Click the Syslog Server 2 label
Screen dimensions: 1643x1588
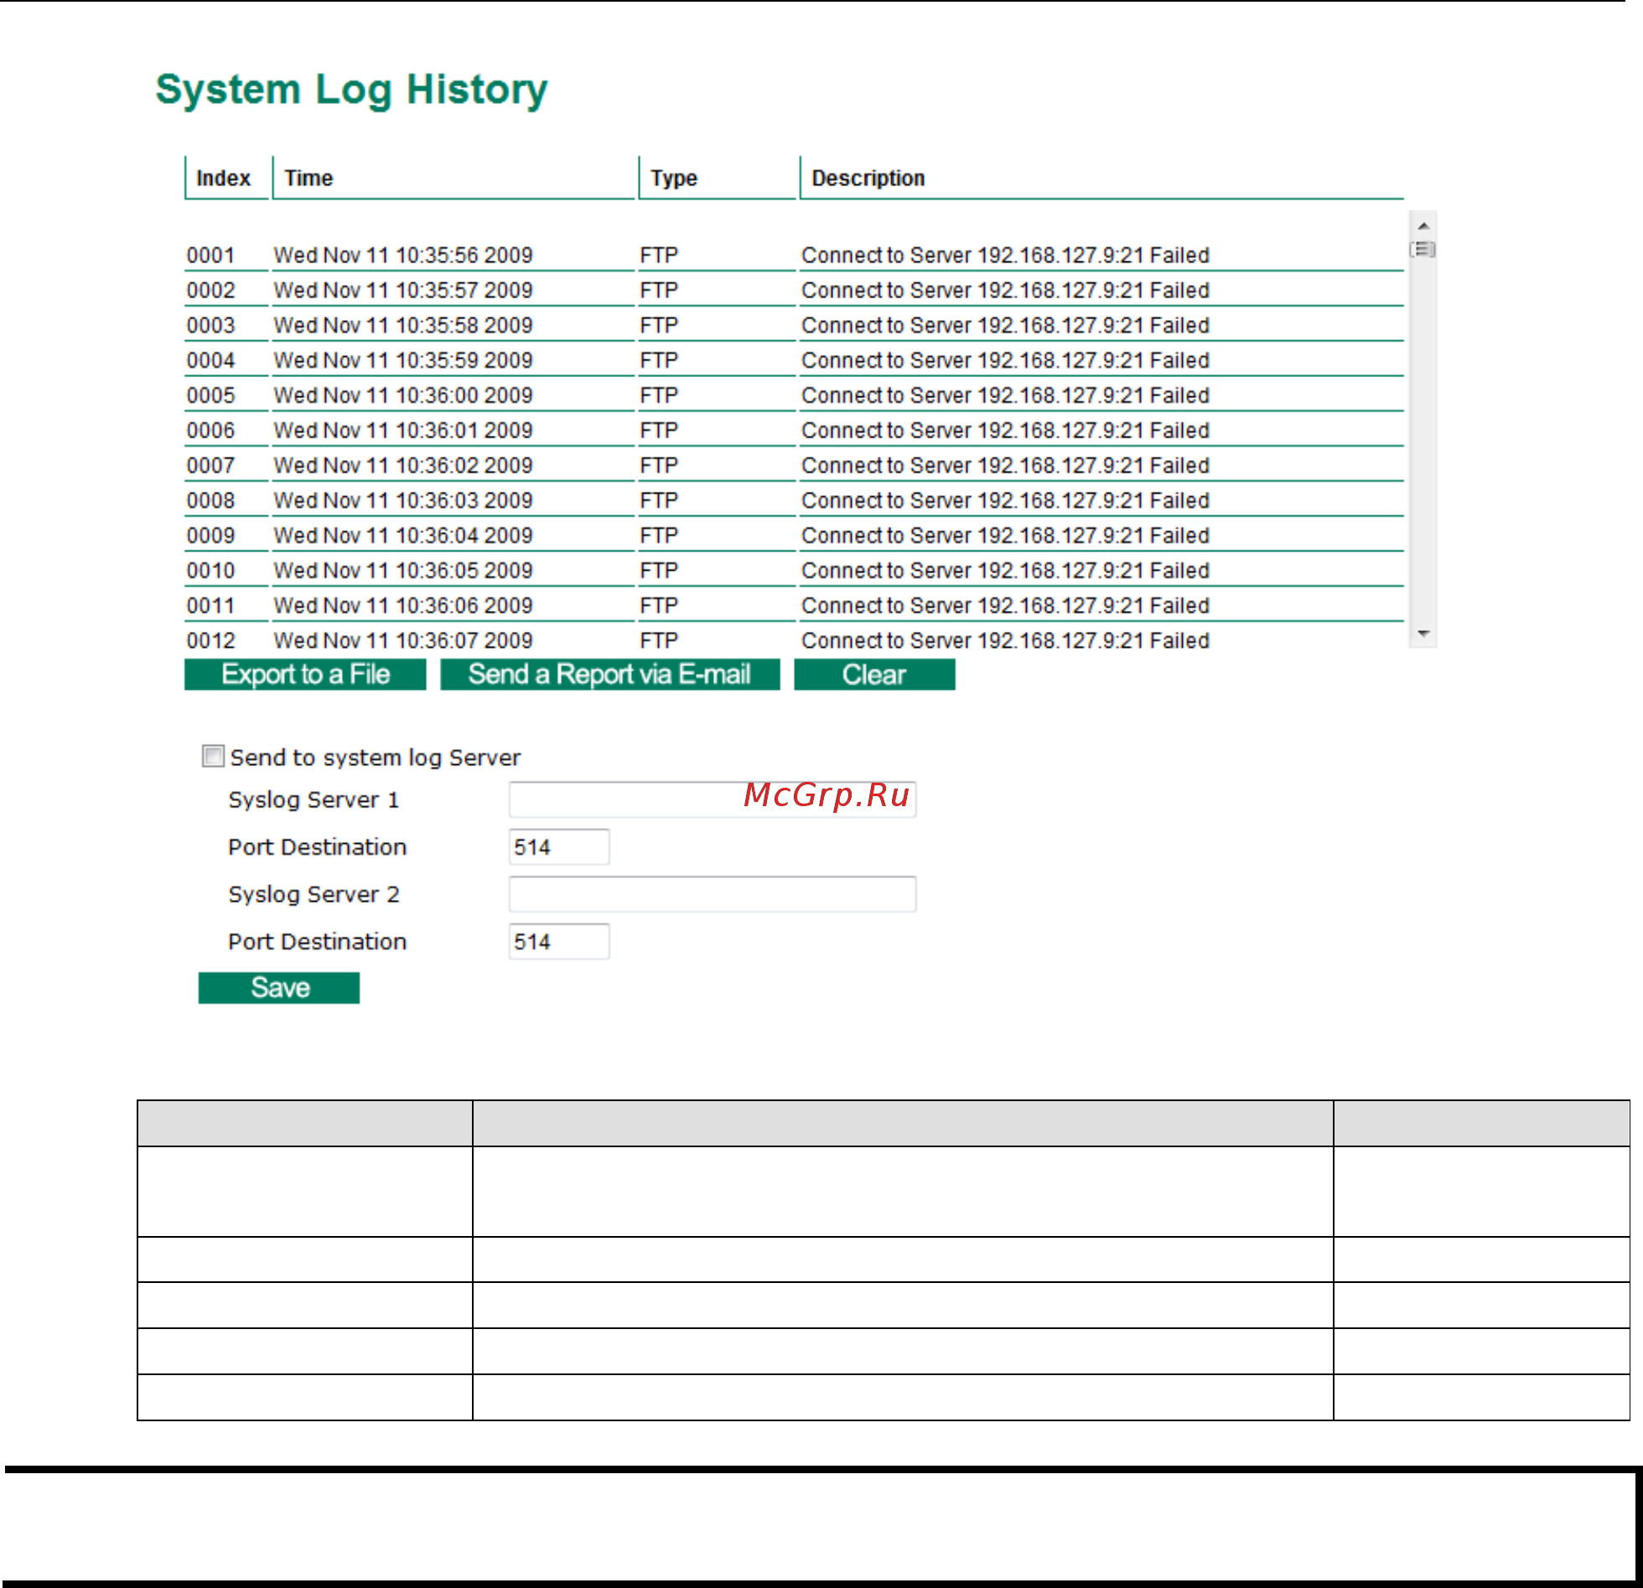coord(314,895)
